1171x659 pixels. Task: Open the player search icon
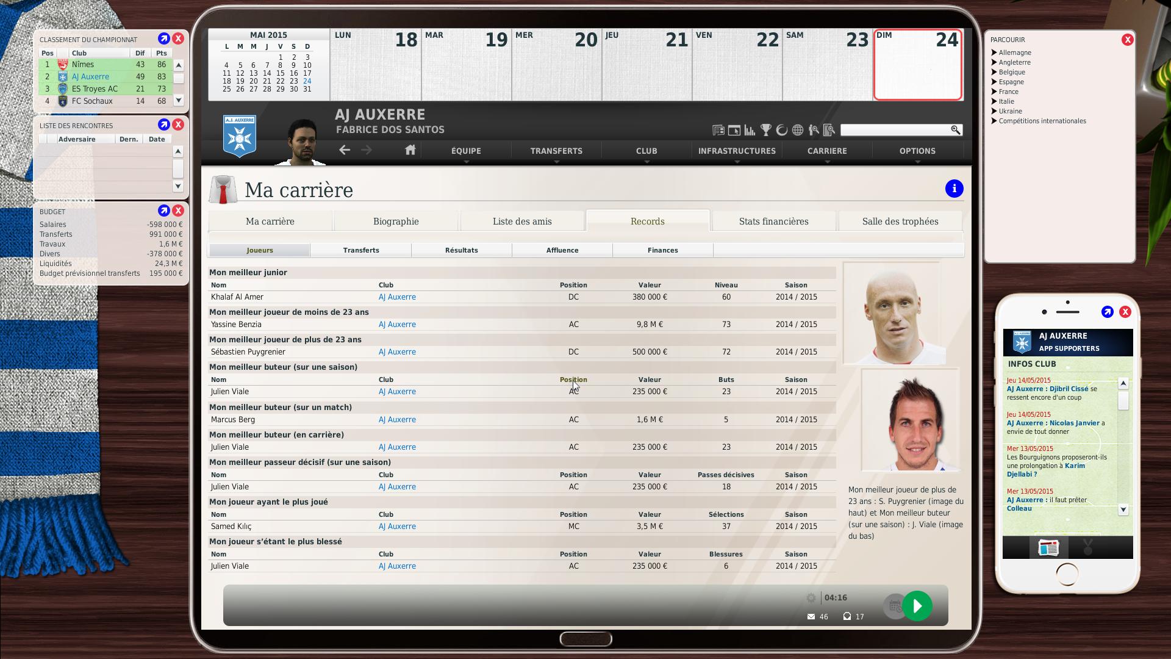pos(814,130)
